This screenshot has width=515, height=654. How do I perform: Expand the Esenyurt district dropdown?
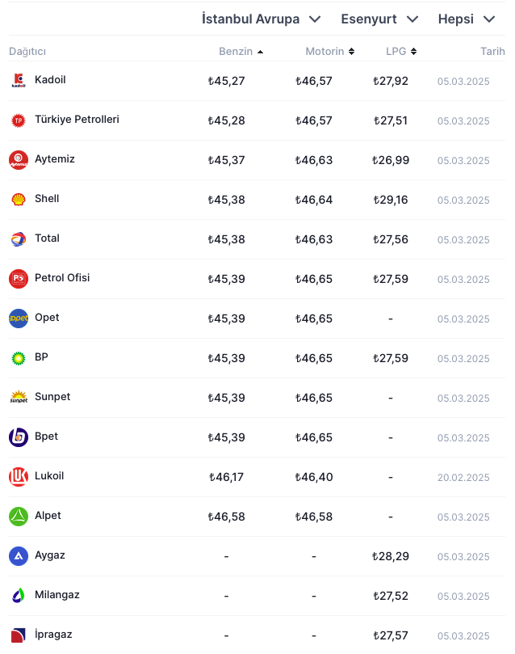379,19
